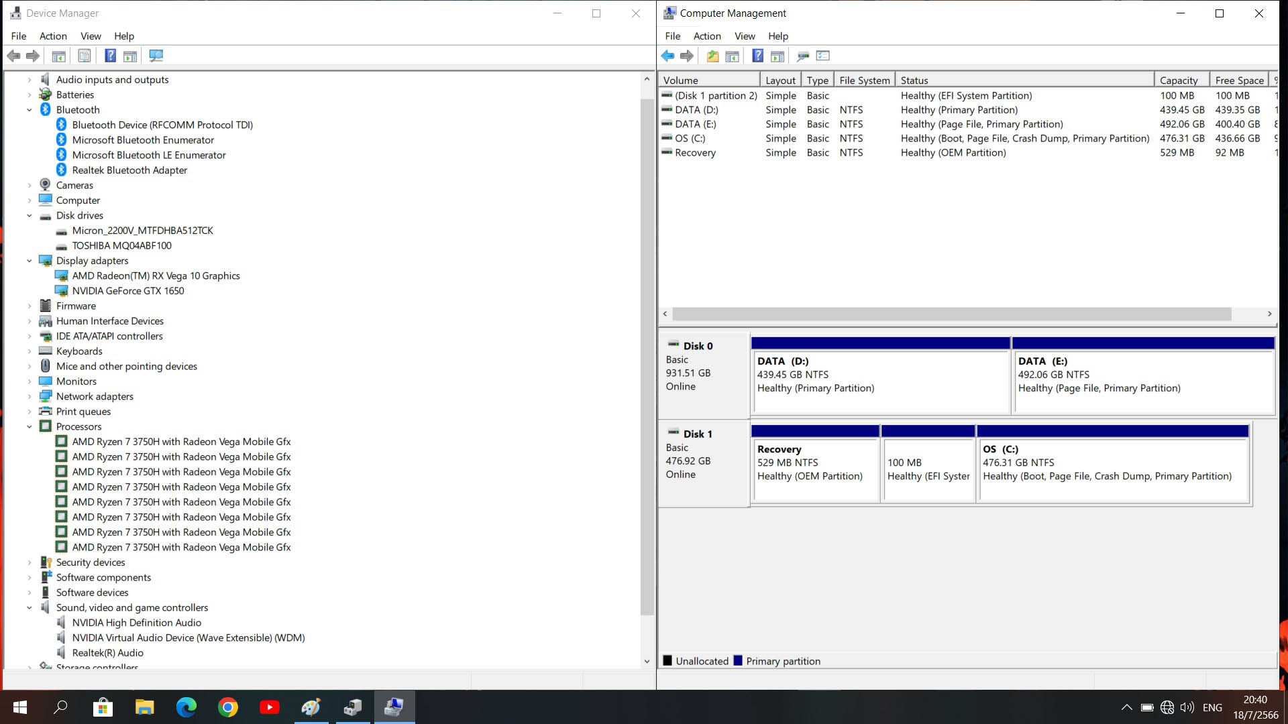The image size is (1288, 724).
Task: Open Paint app from taskbar
Action: pos(311,707)
